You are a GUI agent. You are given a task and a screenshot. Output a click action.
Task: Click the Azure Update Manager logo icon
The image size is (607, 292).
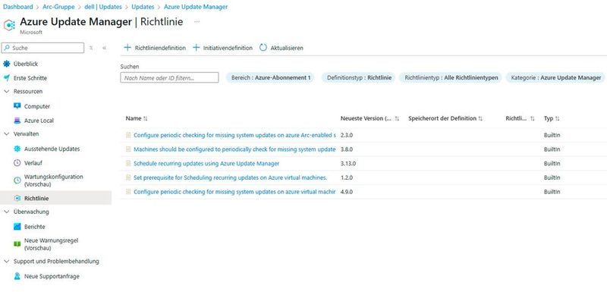click(x=9, y=25)
